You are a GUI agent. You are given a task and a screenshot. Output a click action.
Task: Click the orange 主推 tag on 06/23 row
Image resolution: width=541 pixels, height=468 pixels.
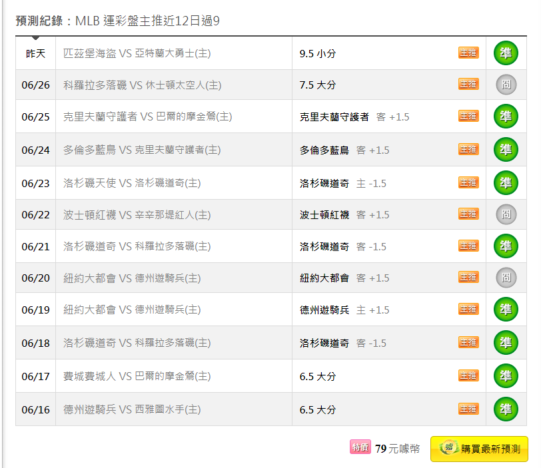tap(468, 182)
